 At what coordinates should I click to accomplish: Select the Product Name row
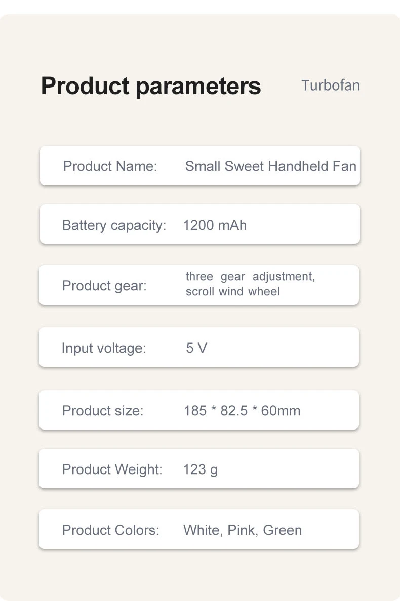(200, 165)
